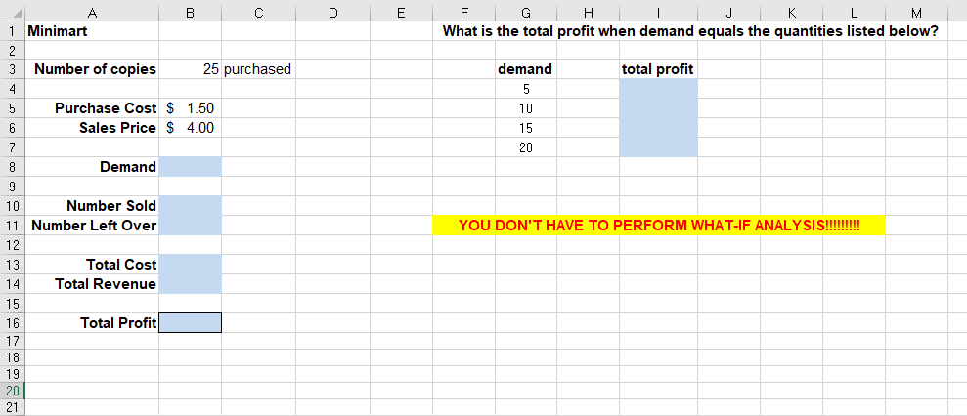Click the demand value 5
This screenshot has height=416, width=967.
pyautogui.click(x=526, y=89)
